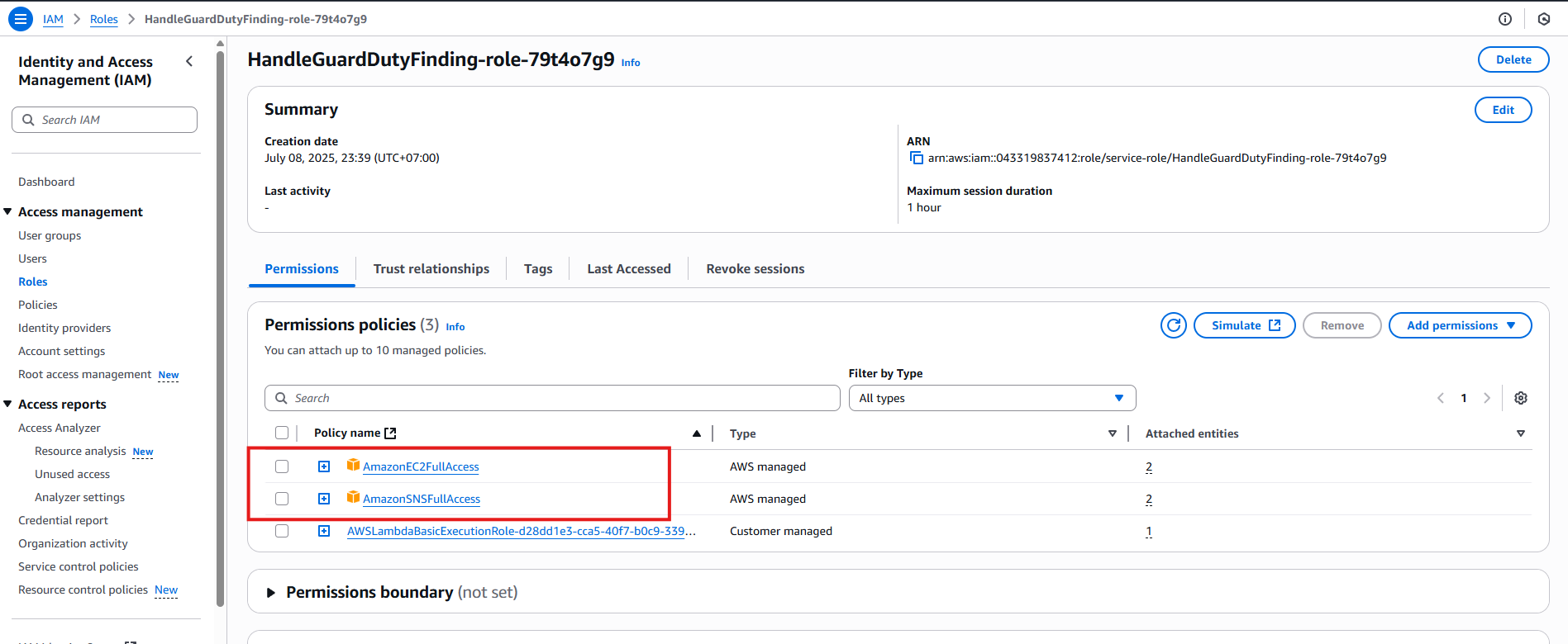Switch to the Trust relationships tab

click(431, 269)
